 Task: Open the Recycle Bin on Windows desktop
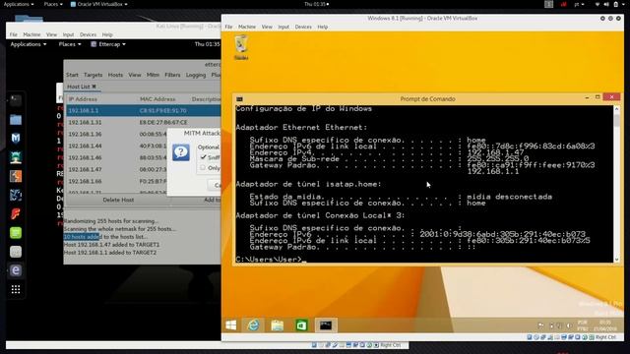241,47
